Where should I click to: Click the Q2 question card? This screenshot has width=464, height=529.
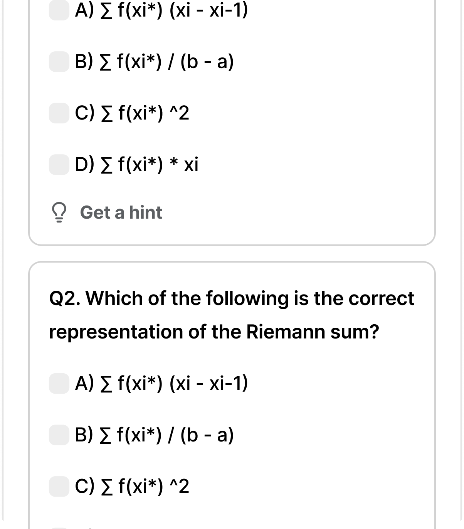click(231, 386)
